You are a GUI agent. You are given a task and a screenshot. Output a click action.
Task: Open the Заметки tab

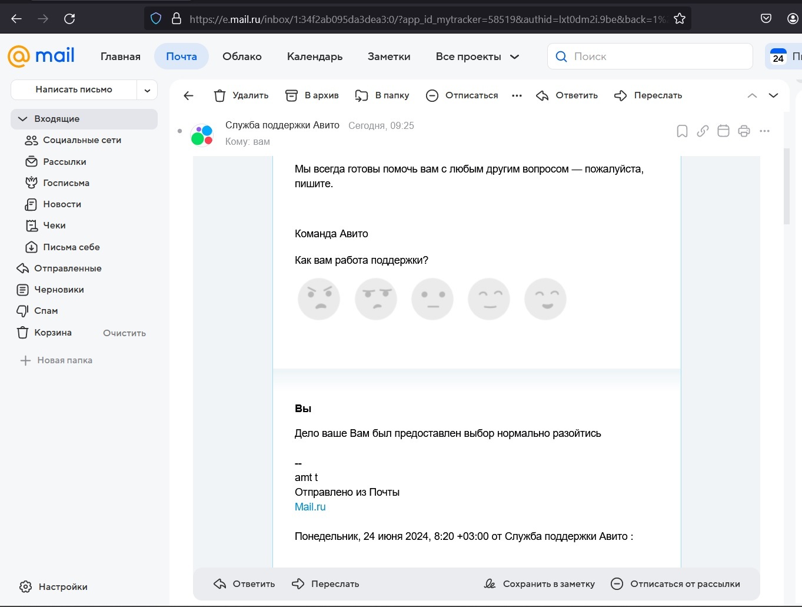pyautogui.click(x=389, y=57)
